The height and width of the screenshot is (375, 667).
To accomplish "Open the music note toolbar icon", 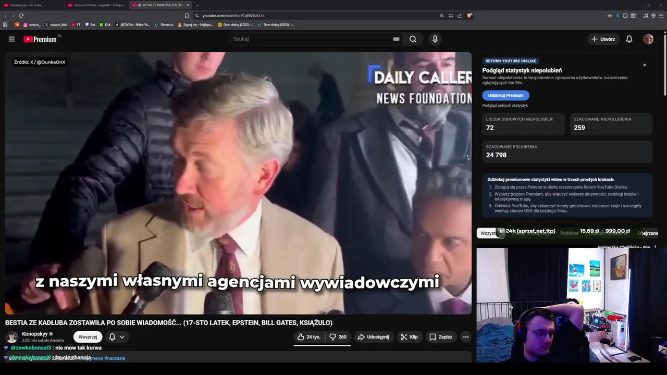I will pos(646,16).
